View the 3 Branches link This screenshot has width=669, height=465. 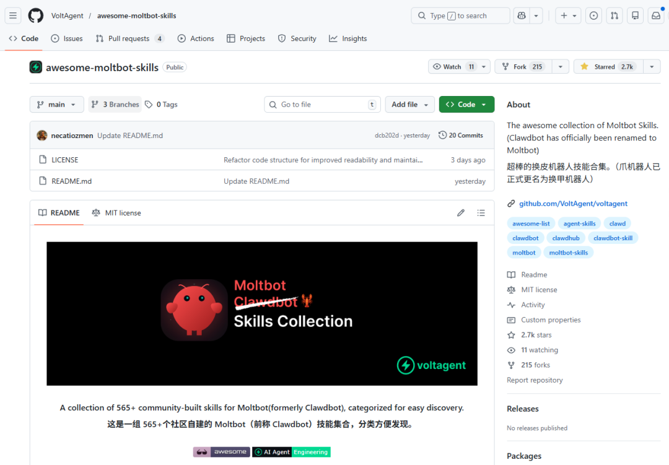(x=115, y=105)
